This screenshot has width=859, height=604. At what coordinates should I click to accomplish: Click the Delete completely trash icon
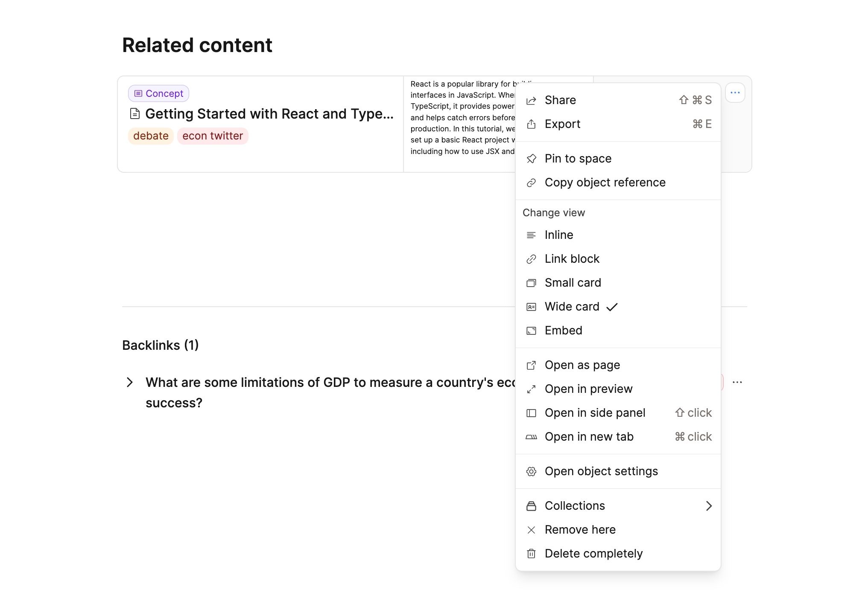point(532,553)
